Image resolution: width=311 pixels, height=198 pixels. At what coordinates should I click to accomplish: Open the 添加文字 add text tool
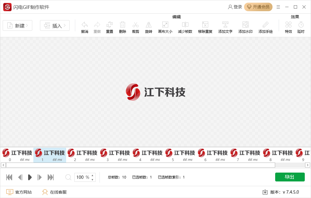(x=225, y=25)
